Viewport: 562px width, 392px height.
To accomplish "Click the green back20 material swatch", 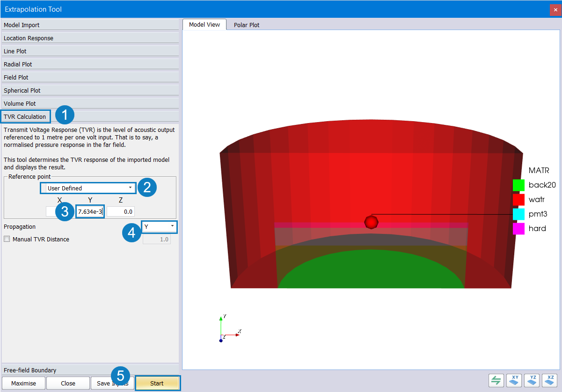I will coord(518,185).
